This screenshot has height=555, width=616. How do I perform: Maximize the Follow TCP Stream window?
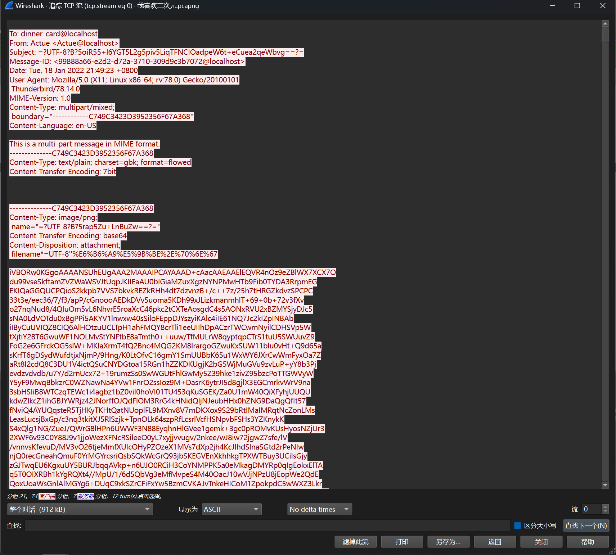point(577,6)
